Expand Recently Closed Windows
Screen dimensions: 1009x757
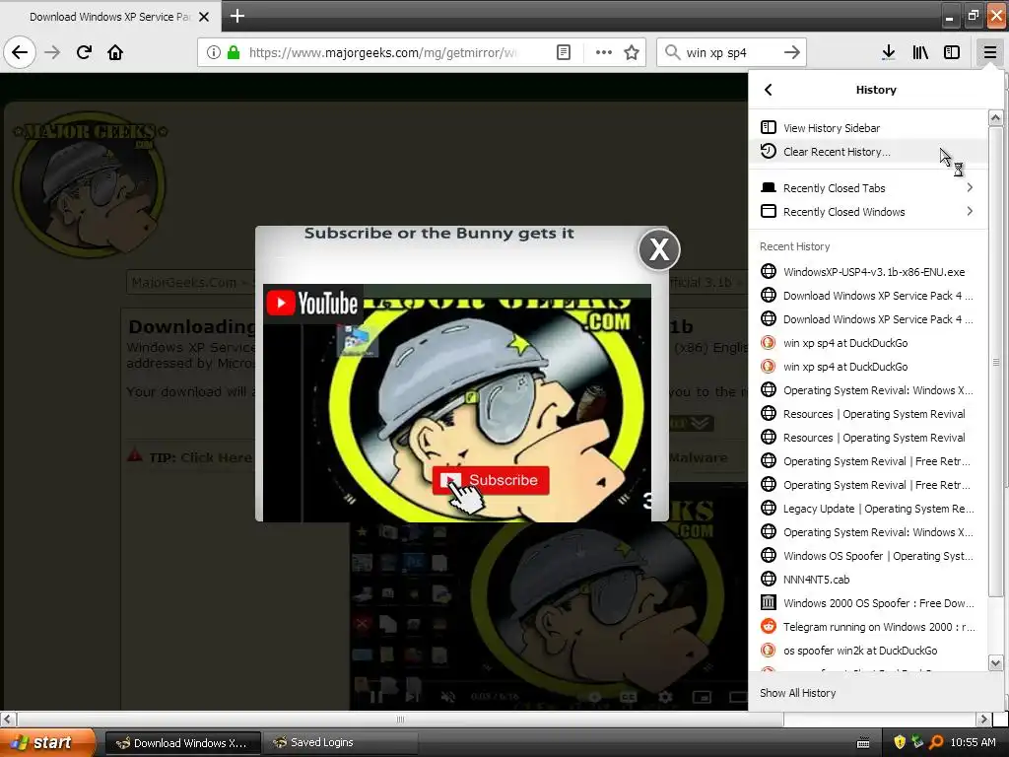tap(868, 212)
